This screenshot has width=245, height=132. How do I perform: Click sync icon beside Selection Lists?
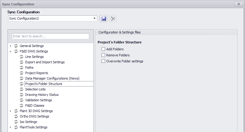pos(21,89)
